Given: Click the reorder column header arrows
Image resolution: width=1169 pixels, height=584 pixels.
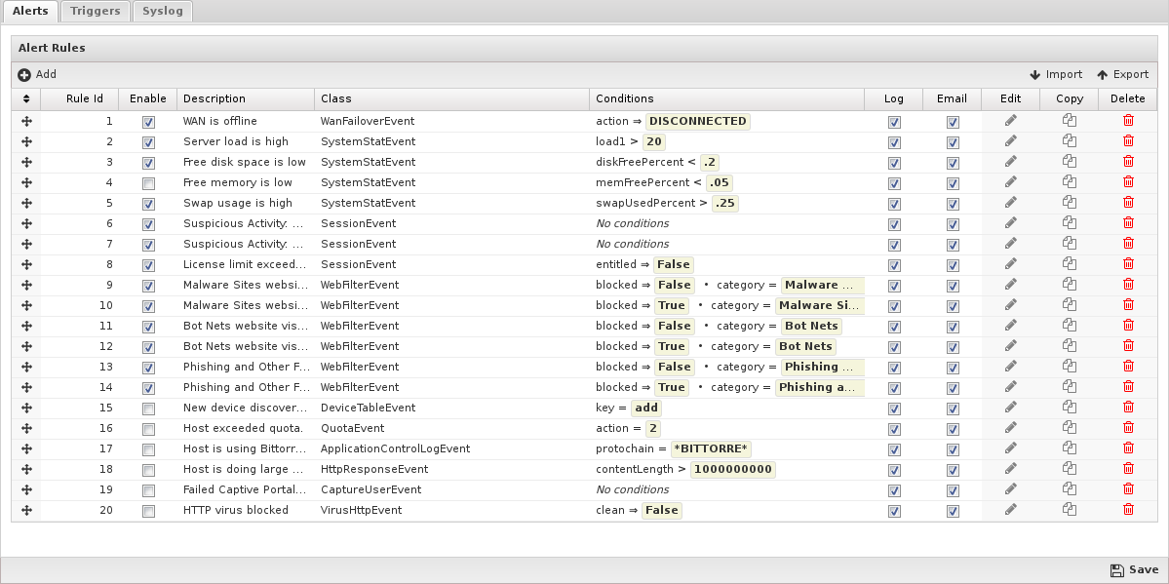Looking at the screenshot, I should 26,98.
